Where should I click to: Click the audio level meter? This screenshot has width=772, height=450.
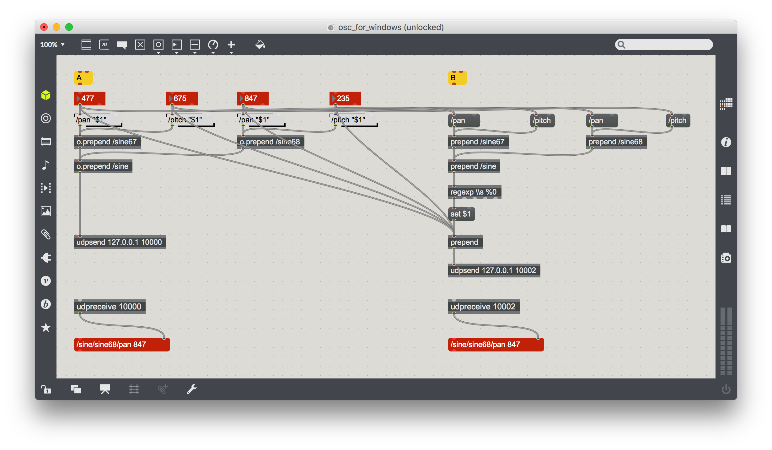tap(726, 341)
